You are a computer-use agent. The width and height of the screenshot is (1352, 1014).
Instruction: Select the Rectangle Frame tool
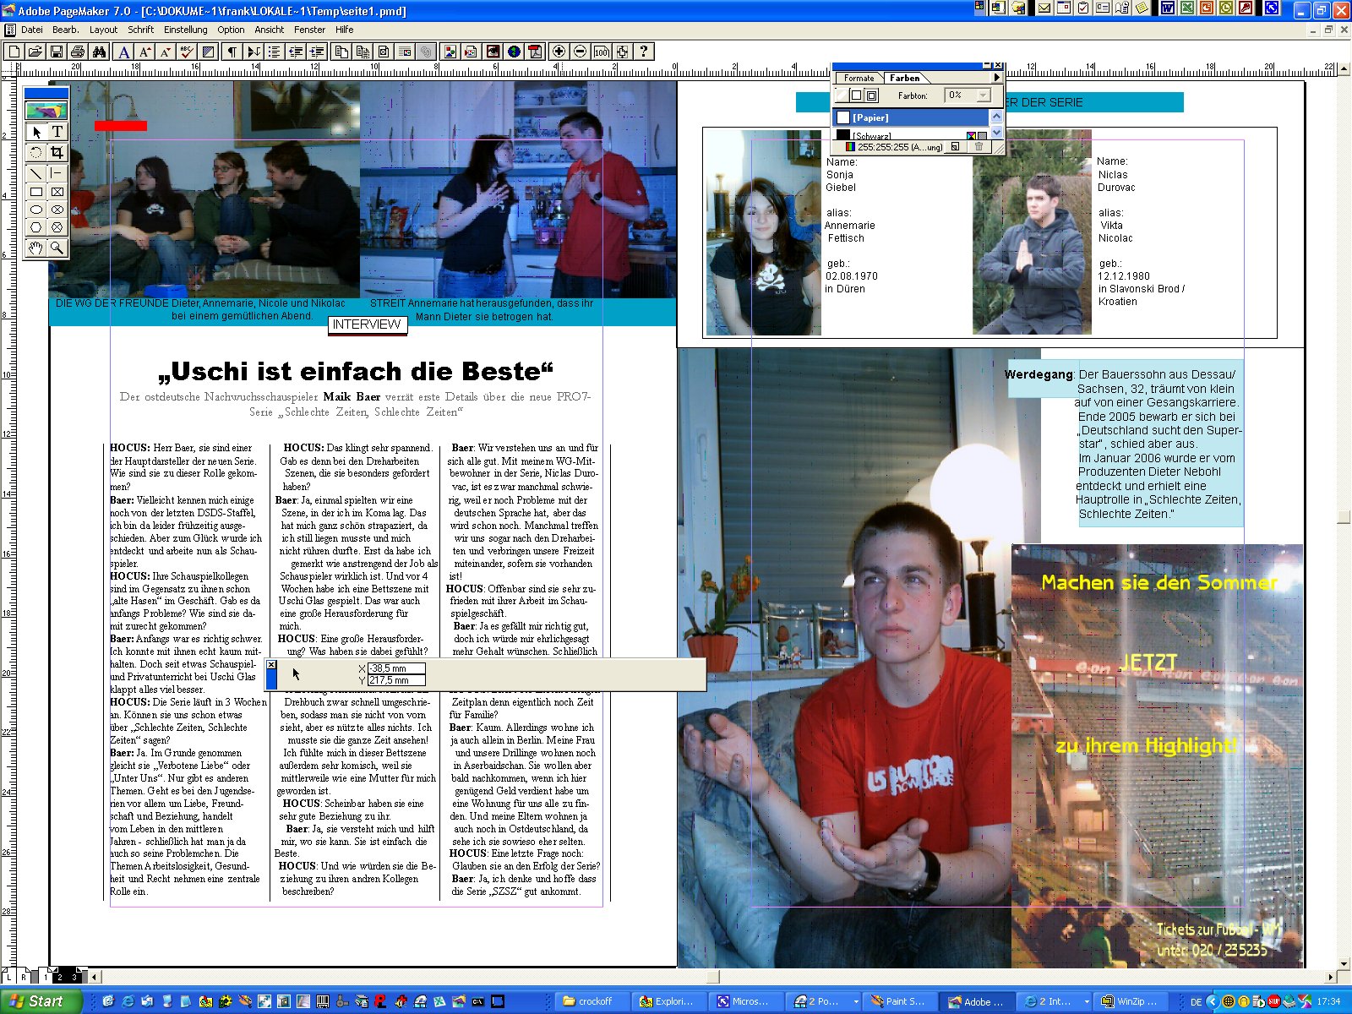click(57, 192)
